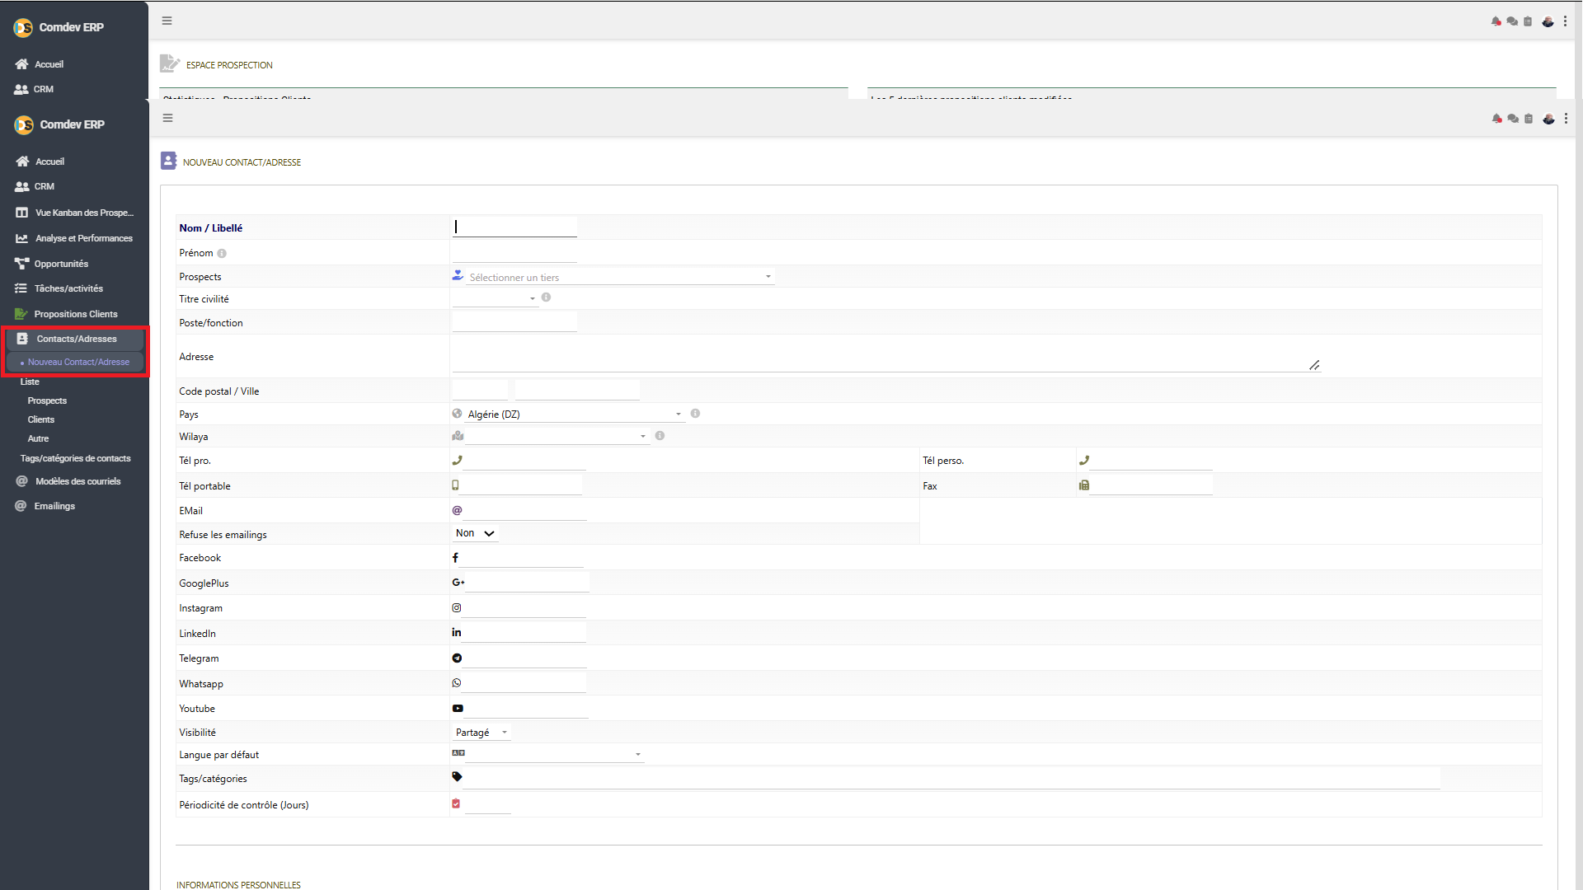Click the Périodicité de contrôle field
1583x890 pixels.
point(488,804)
